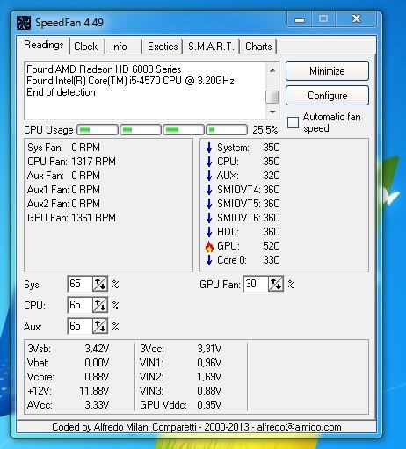Click the blue down arrow next to System temperature

[209, 148]
